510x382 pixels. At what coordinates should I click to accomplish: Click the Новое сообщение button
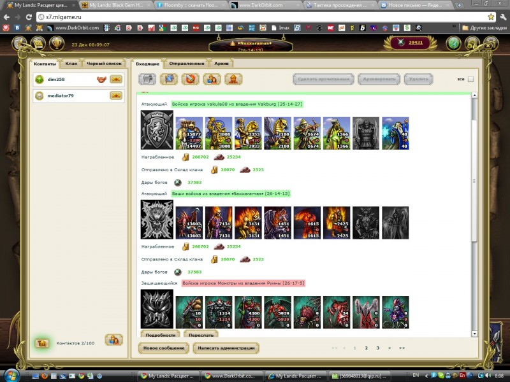[164, 348]
